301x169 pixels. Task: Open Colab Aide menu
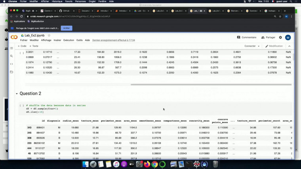tap(88, 40)
